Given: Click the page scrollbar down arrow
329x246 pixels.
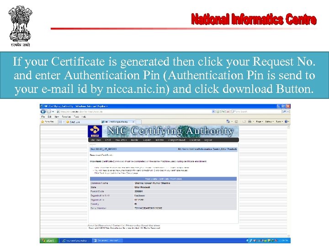Looking at the screenshot, I should pyautogui.click(x=288, y=236).
